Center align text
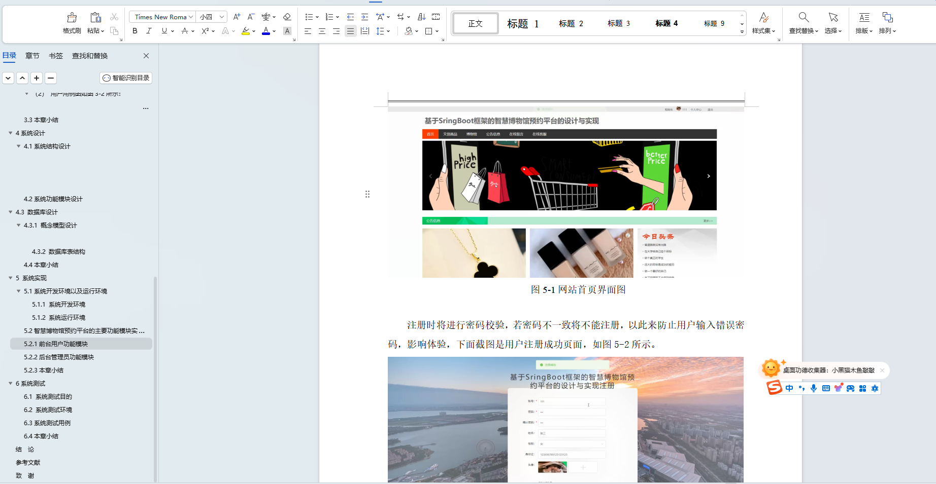 pyautogui.click(x=322, y=31)
